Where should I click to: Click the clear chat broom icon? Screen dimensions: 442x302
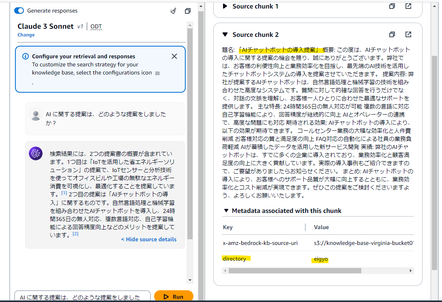pos(173,11)
